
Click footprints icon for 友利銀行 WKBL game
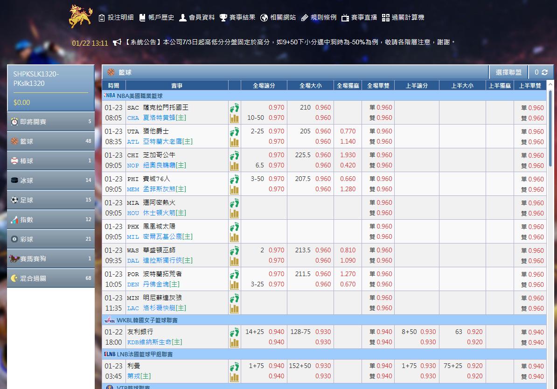pos(235,332)
